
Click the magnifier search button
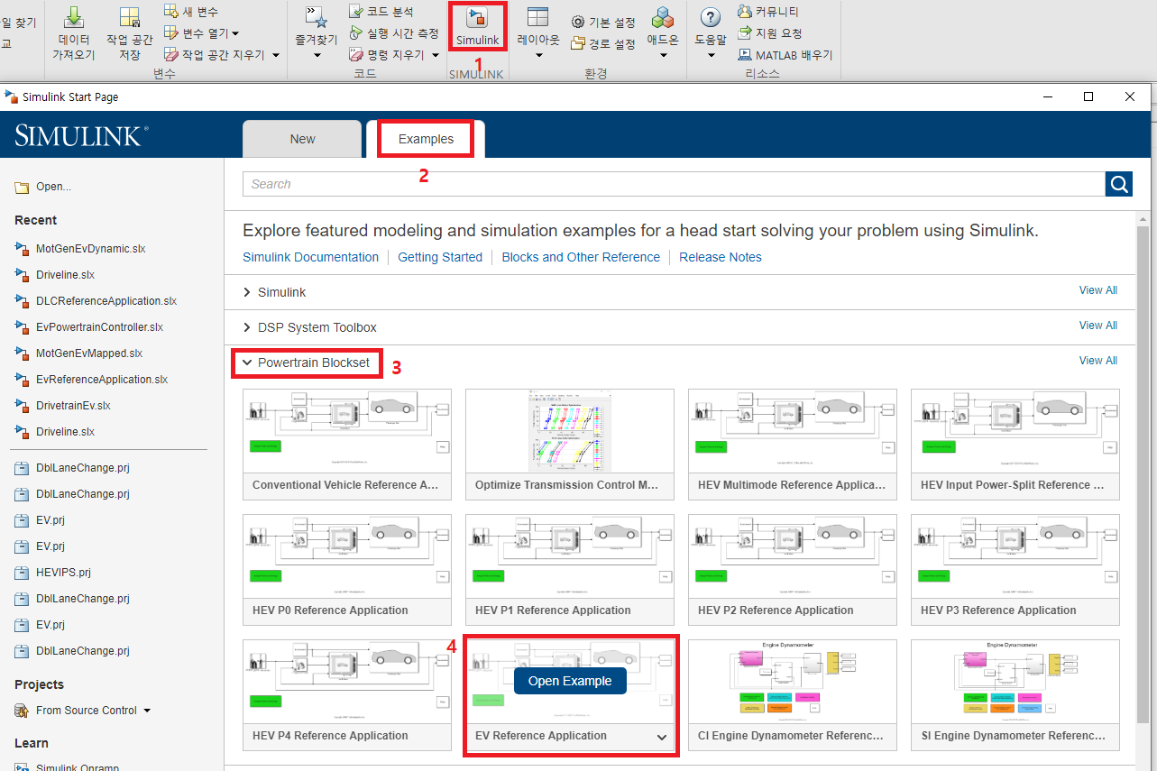click(x=1119, y=184)
